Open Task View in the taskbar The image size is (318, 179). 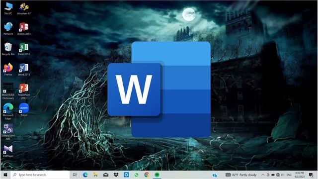tap(75, 175)
